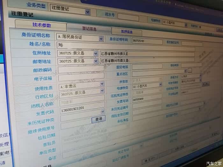Select the 登记信息 tab
Viewport: 223px width, 167px height.
(x=89, y=29)
